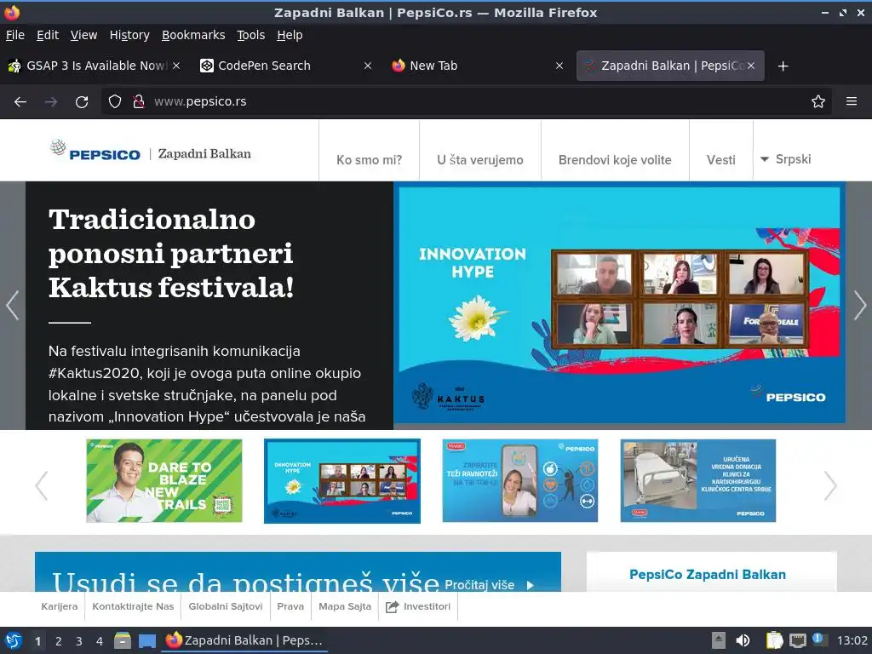The width and height of the screenshot is (872, 654).
Task: Select the hospital bed donation thumbnail
Action: [698, 480]
